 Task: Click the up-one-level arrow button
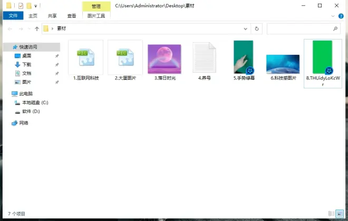point(36,28)
